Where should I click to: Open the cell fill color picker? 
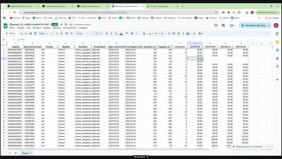[127, 34]
